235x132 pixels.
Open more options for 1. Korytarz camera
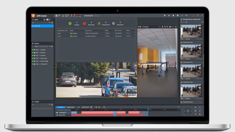point(173,27)
